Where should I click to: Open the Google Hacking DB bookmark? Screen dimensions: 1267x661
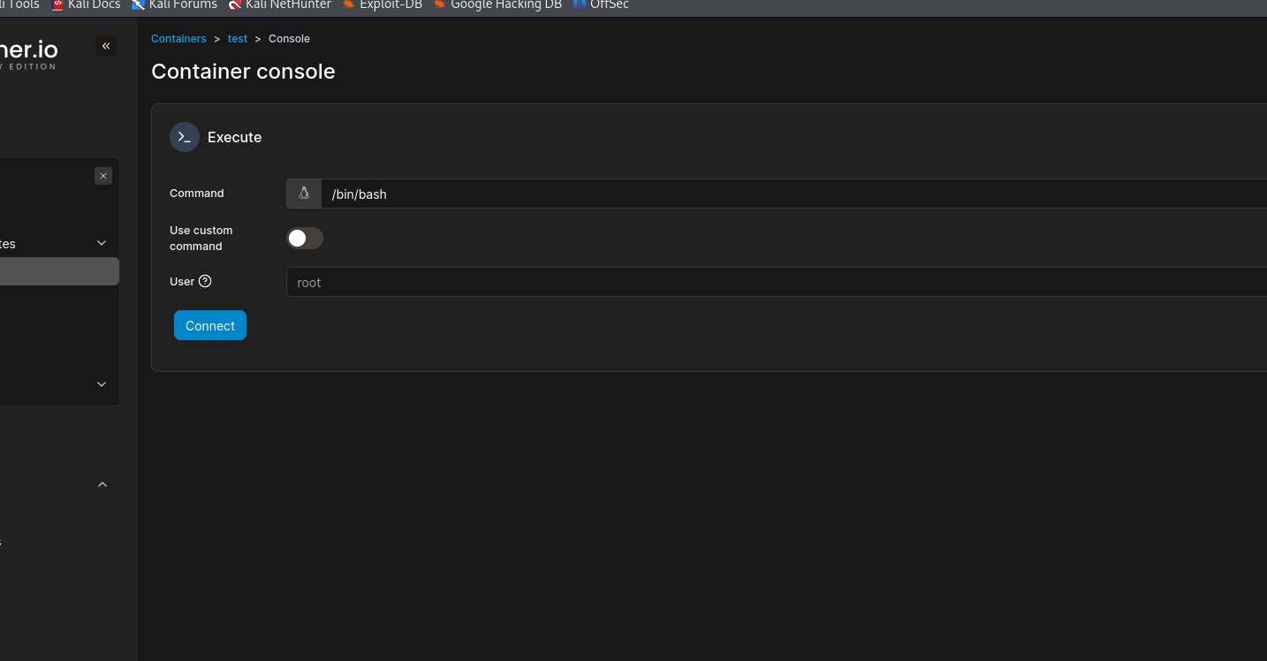(x=497, y=4)
